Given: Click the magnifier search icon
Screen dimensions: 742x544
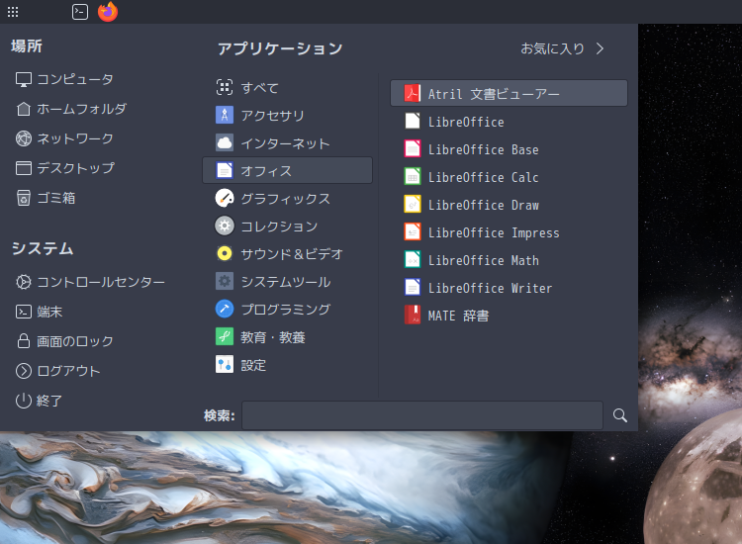Looking at the screenshot, I should (x=620, y=415).
